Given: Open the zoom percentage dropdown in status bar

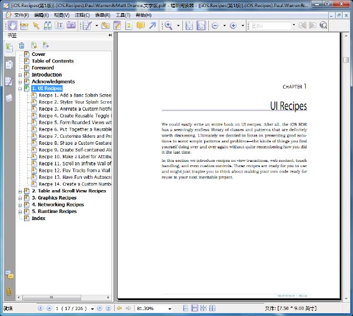Looking at the screenshot, I should [x=170, y=308].
